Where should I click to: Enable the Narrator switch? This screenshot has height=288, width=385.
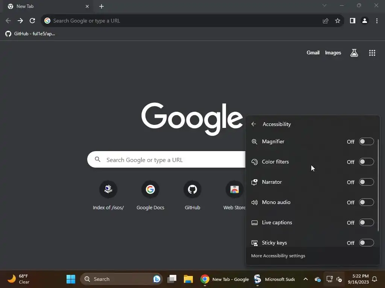click(366, 182)
